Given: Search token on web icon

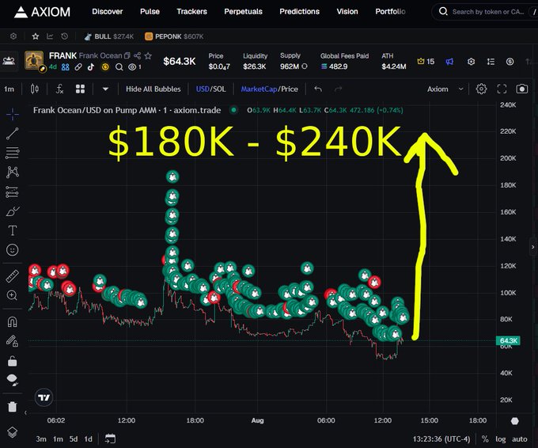Looking at the screenshot, I should coord(119,67).
